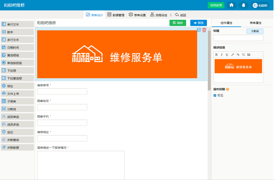
Task: Add a single-line text control (单行文本)
Action: click(x=17, y=24)
